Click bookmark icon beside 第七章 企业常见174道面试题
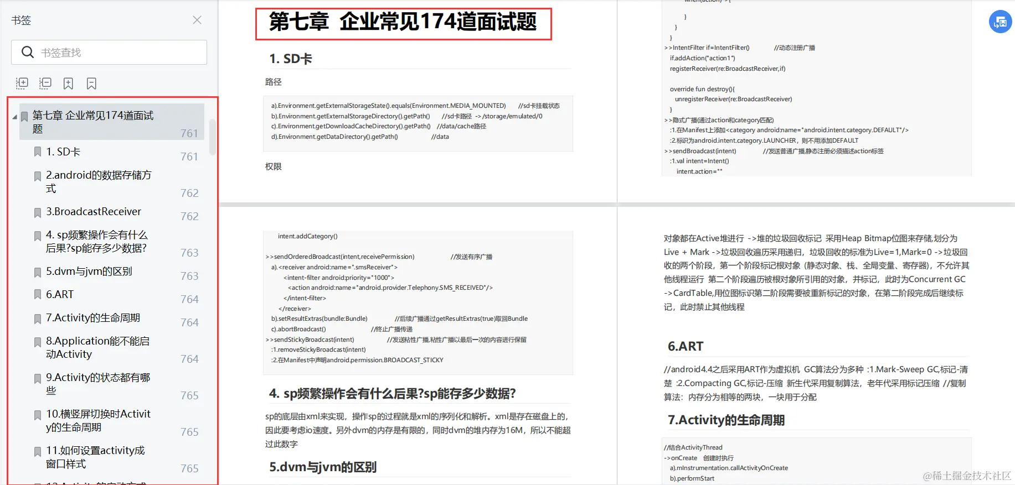The image size is (1015, 485). [24, 116]
